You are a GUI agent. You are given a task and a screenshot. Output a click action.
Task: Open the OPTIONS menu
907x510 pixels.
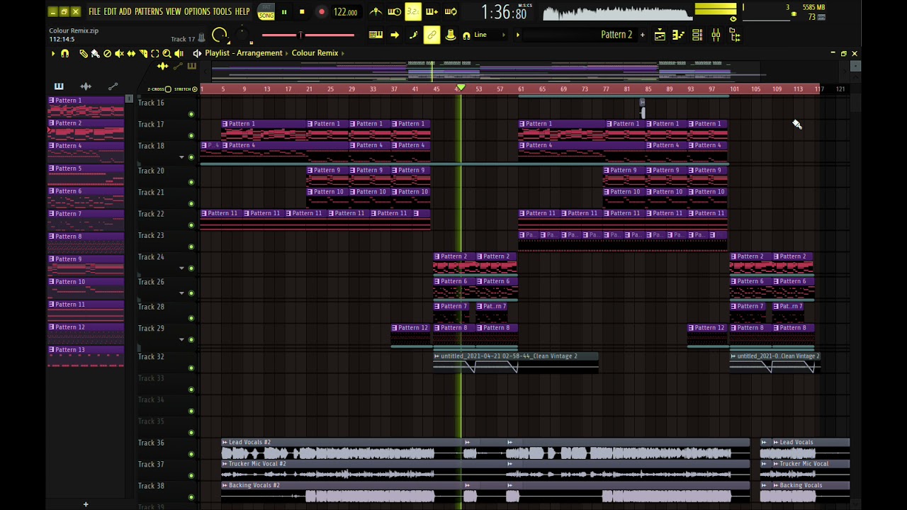(x=197, y=12)
